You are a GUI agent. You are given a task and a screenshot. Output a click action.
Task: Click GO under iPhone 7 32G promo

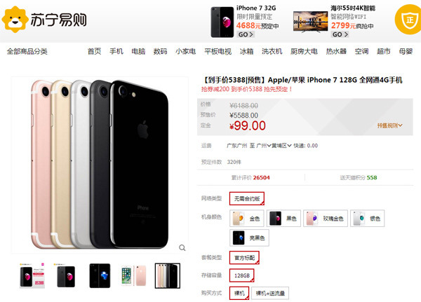[246, 34]
